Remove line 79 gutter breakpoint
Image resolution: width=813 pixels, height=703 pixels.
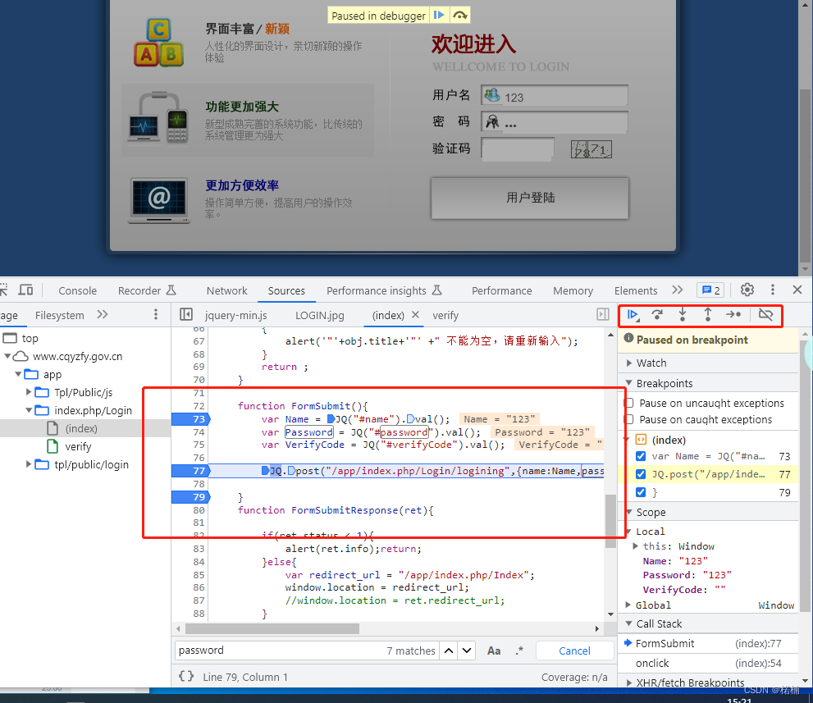191,497
